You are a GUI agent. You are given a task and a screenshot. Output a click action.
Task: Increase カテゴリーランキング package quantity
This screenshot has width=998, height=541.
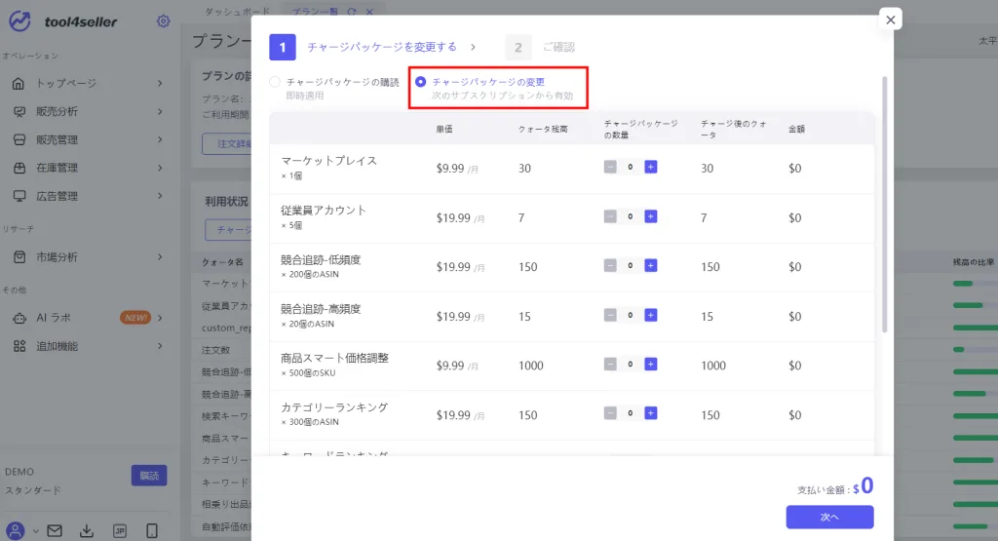coord(650,413)
